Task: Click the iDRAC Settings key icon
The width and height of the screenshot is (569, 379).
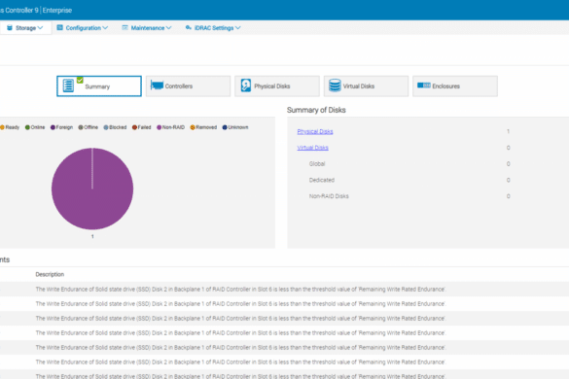Action: 189,27
